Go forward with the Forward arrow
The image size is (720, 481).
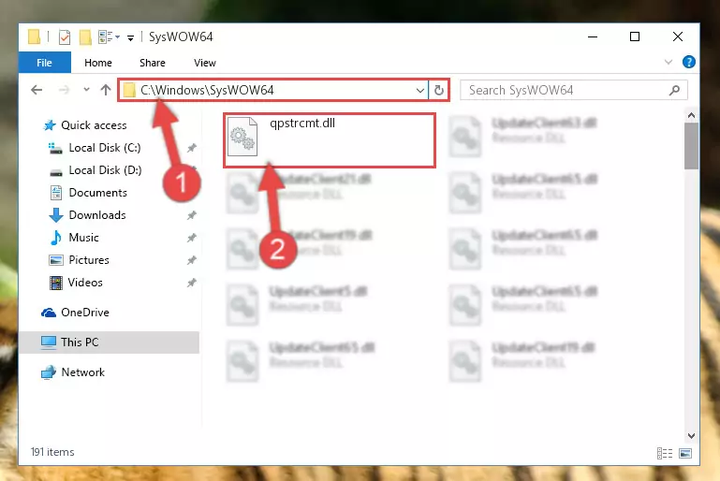pyautogui.click(x=65, y=90)
